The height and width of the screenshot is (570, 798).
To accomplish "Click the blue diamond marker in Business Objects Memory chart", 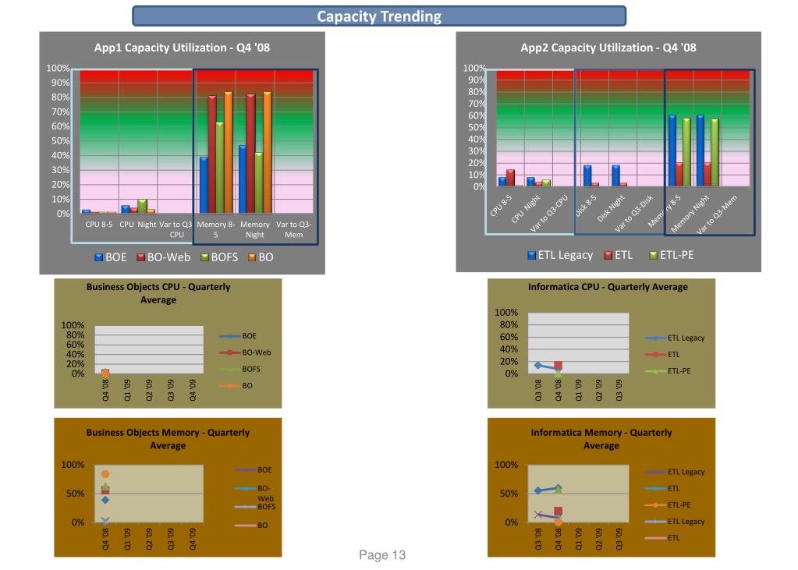I will click(105, 501).
